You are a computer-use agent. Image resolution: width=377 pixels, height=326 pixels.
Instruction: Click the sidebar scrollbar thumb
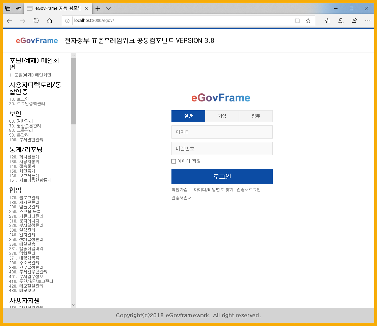74,91
